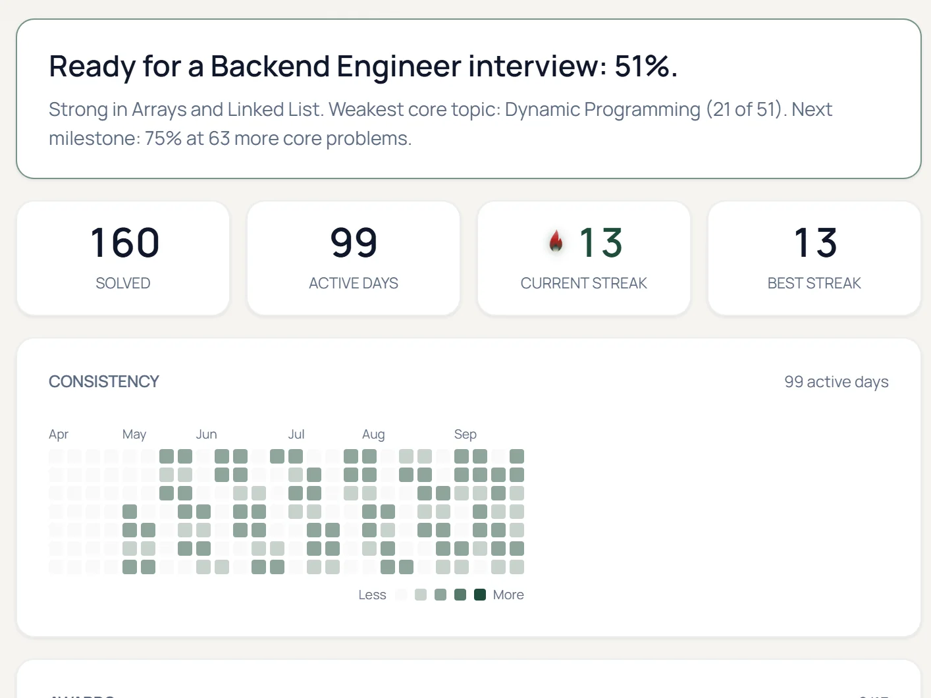Click the "Jun" month label on the heatmap
The width and height of the screenshot is (931, 698).
(x=207, y=434)
